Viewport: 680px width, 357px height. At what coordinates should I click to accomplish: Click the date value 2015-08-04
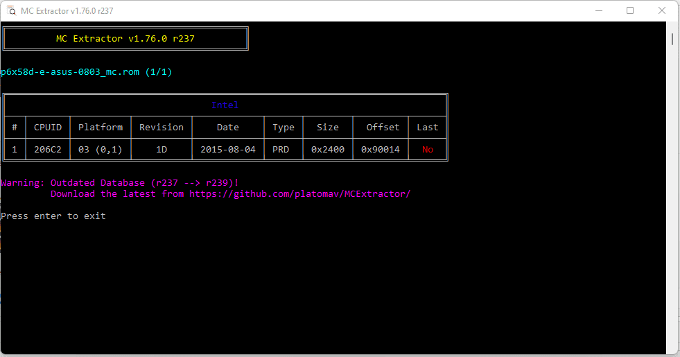pyautogui.click(x=228, y=150)
